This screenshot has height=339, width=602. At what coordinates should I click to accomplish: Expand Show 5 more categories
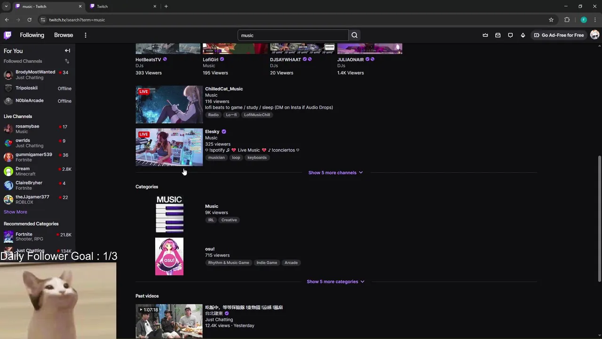335,282
